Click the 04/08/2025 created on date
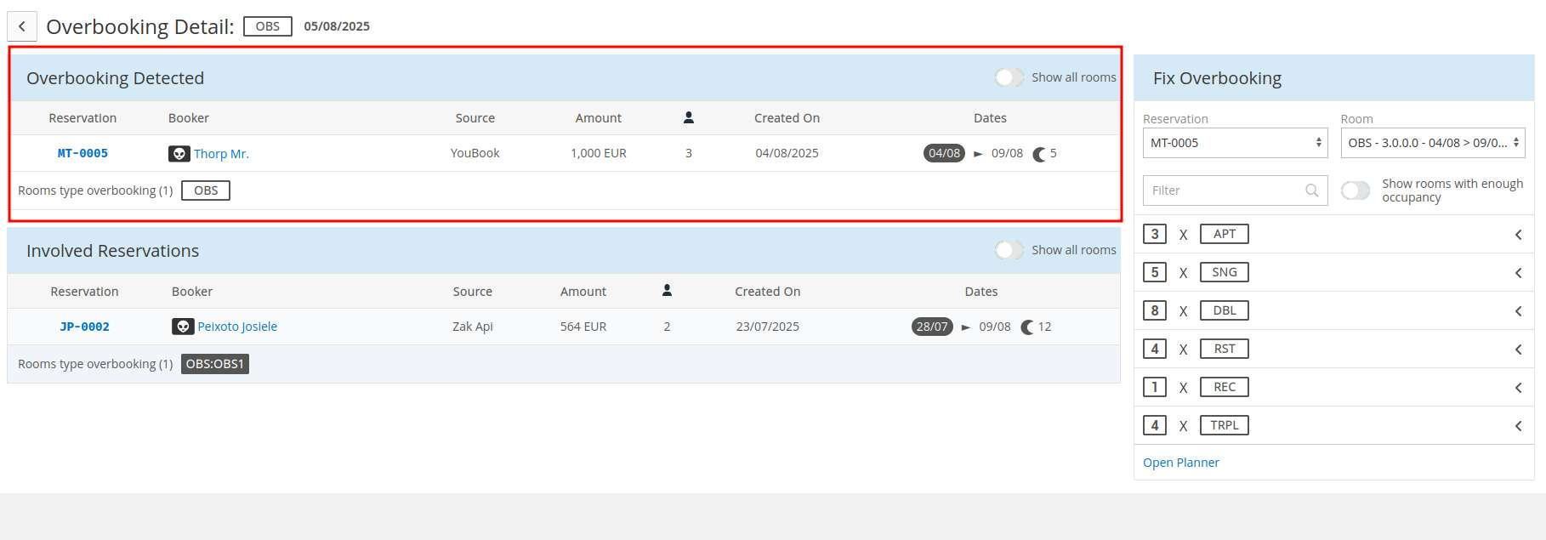Viewport: 1546px width, 540px height. 787,153
